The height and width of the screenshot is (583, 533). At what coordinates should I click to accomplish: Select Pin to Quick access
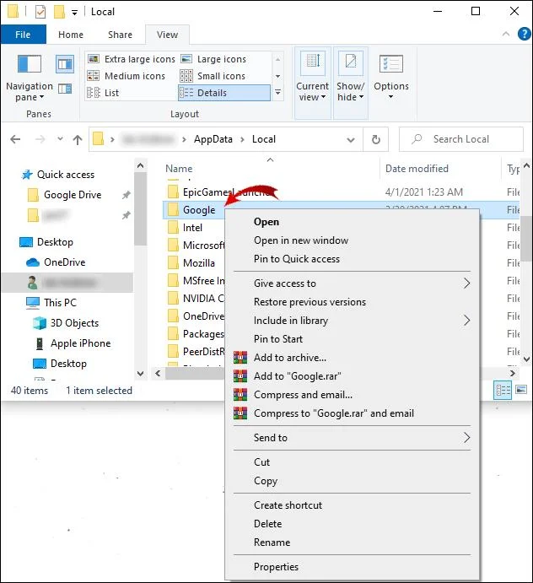(x=297, y=259)
